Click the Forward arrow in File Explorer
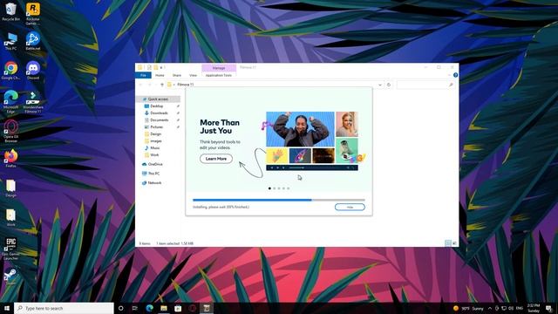 (x=149, y=85)
